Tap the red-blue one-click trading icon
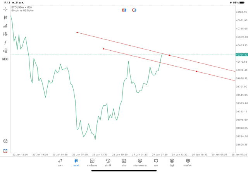 (124, 10)
